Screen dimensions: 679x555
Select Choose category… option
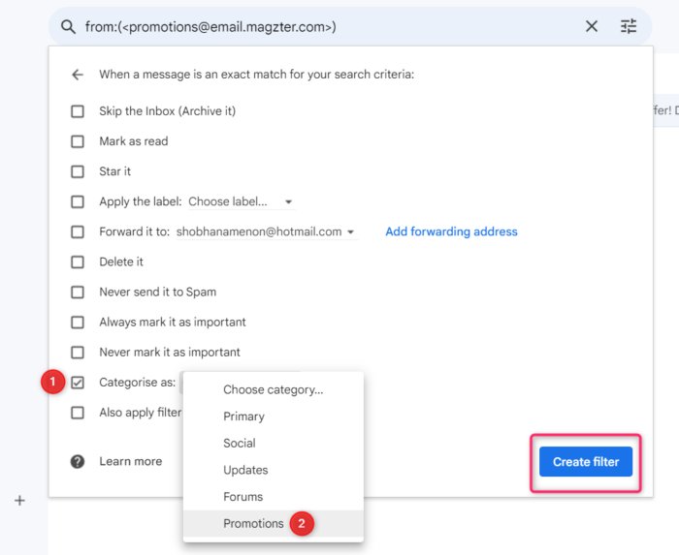tap(274, 389)
